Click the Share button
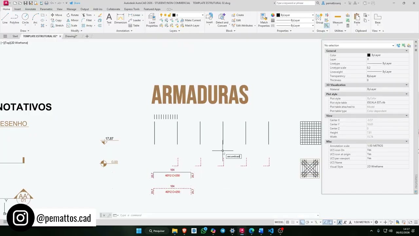This screenshot has width=419, height=236. pyautogui.click(x=75, y=3)
